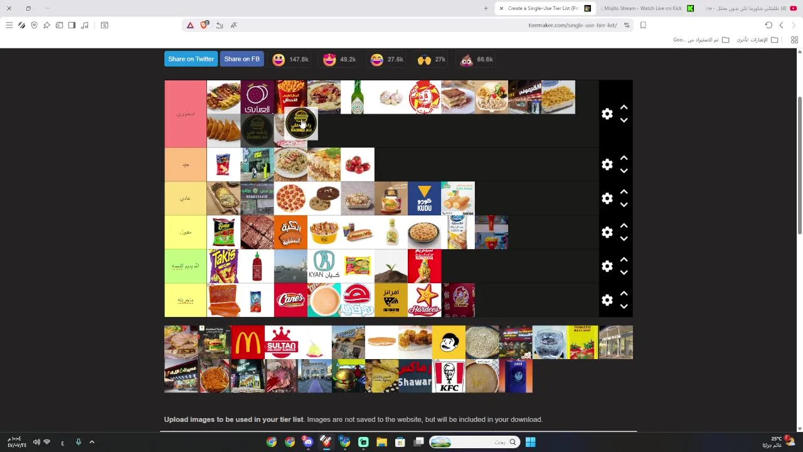Image resolution: width=803 pixels, height=452 pixels.
Task: Open the browser hamburger menu
Action: point(9,25)
